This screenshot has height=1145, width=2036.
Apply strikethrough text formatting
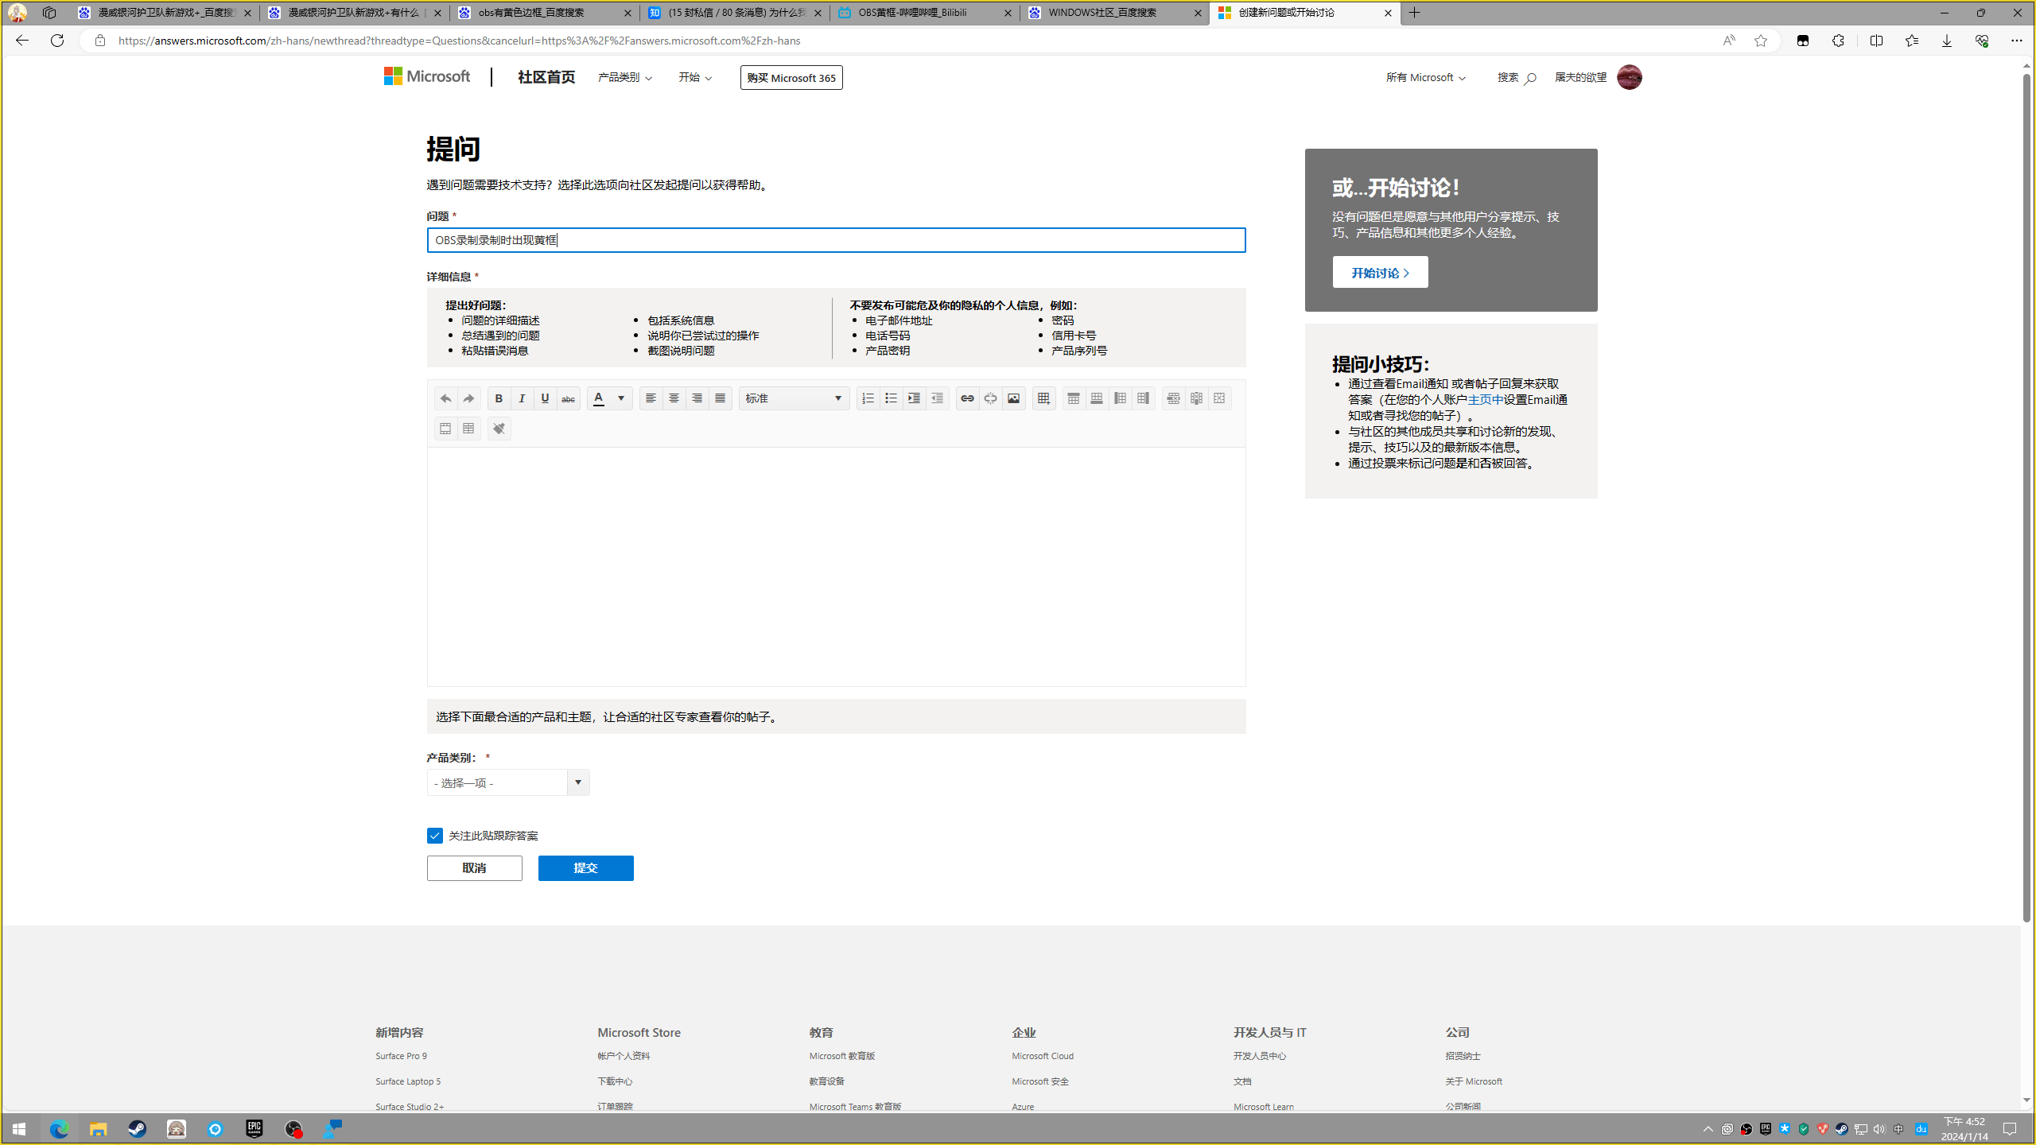point(568,398)
